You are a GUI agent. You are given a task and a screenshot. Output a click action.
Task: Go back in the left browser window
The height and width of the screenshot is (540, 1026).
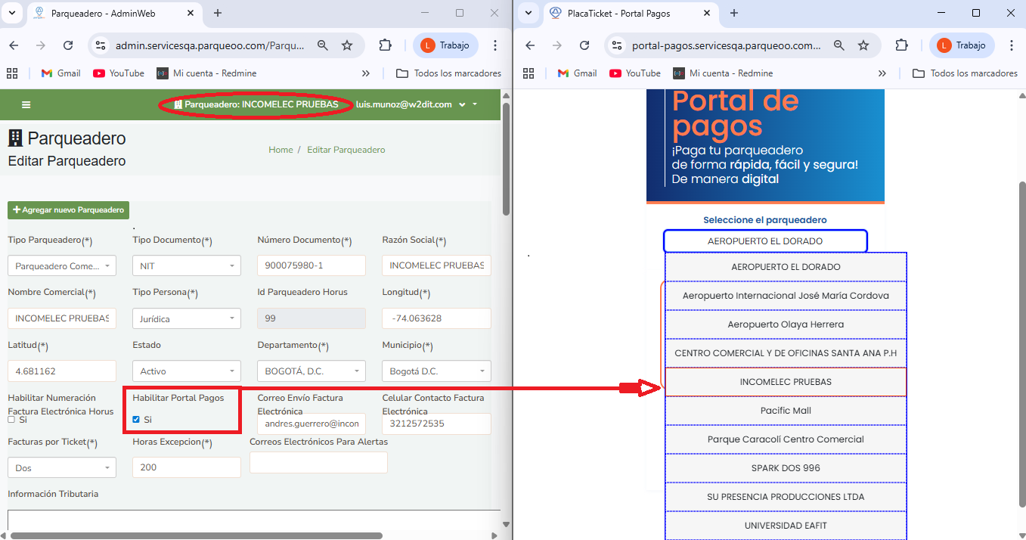coord(14,45)
